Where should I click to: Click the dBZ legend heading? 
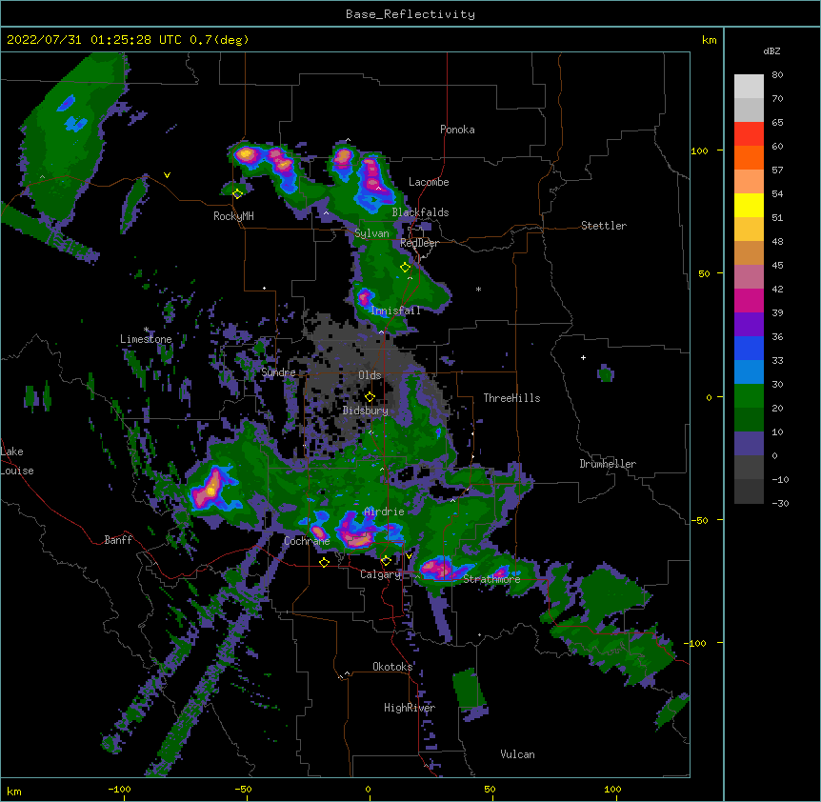pos(771,50)
